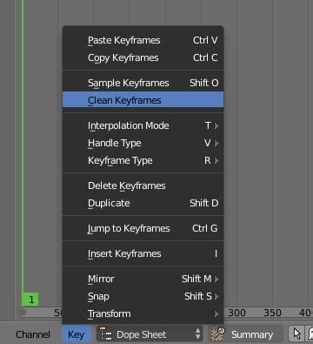This screenshot has height=344, width=313.
Task: Open the Keyframe Type submenu
Action: point(143,160)
